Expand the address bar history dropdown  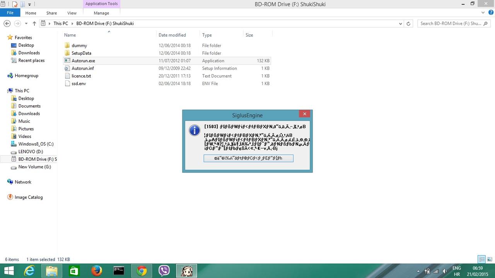coord(400,24)
